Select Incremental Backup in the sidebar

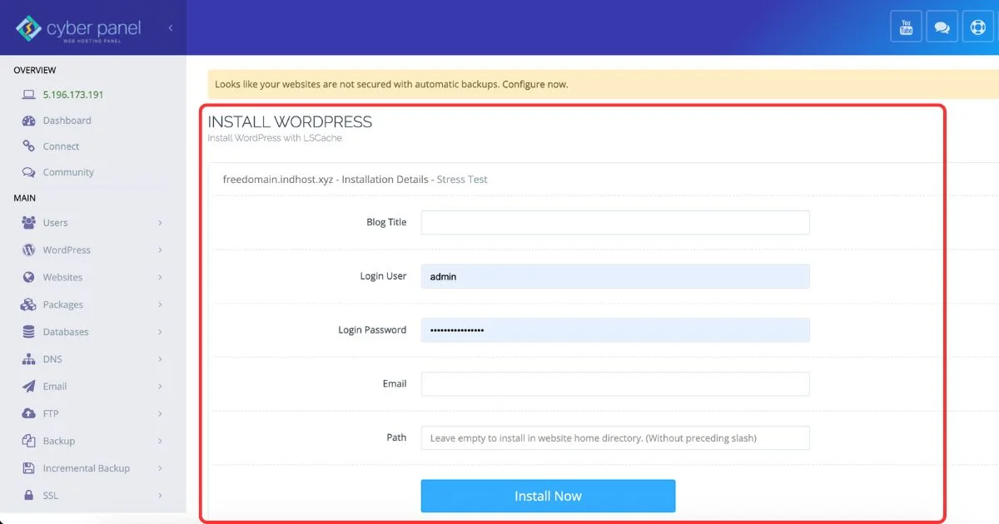(x=87, y=468)
